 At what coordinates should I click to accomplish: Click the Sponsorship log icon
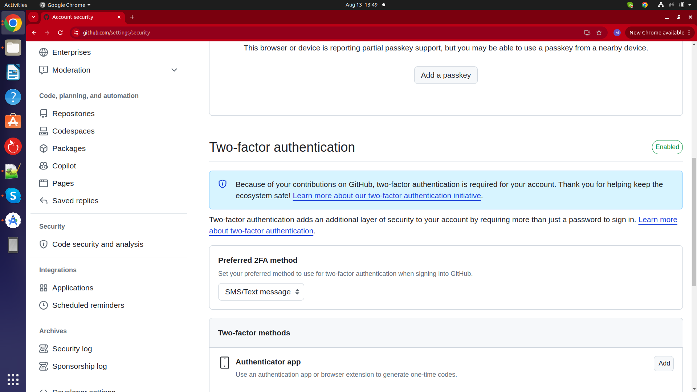coord(44,366)
